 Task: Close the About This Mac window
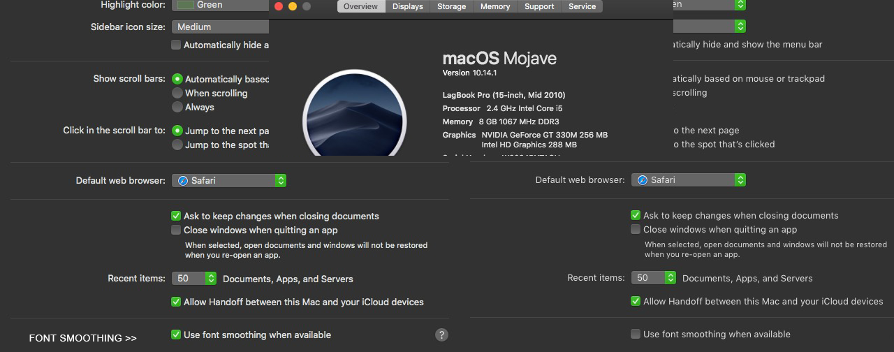coord(279,6)
